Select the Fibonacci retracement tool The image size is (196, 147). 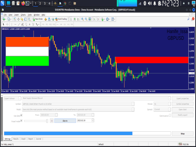(26, 24)
